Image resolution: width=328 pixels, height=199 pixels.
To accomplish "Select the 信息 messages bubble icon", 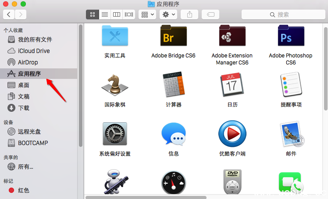I will [x=173, y=134].
